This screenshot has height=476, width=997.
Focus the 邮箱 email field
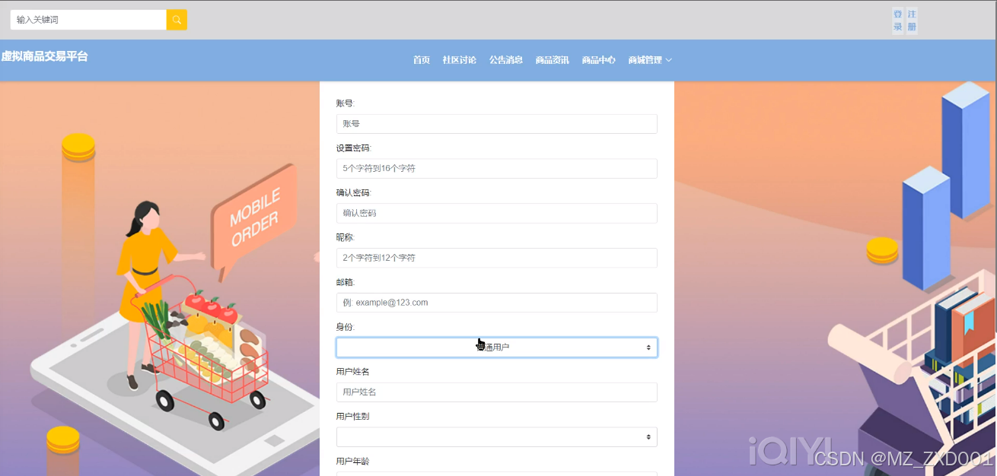click(x=497, y=303)
